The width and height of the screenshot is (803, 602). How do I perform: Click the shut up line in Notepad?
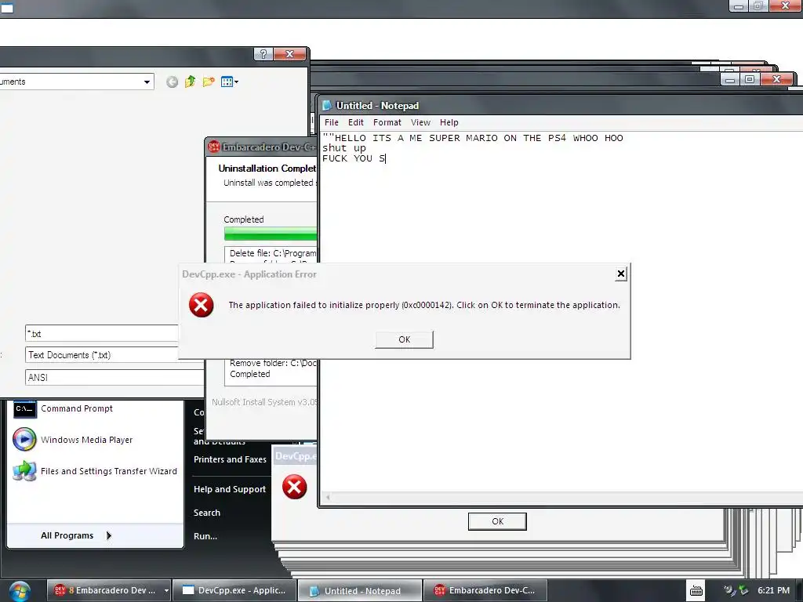pyautogui.click(x=343, y=148)
